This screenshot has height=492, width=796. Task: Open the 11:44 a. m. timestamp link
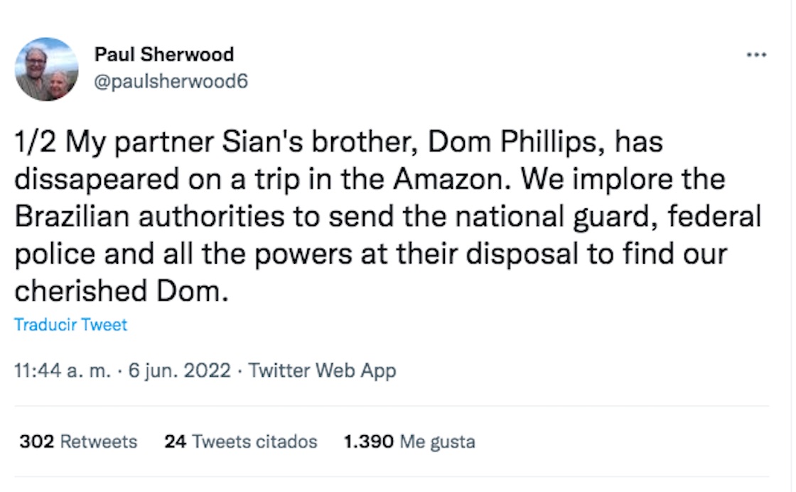(62, 370)
